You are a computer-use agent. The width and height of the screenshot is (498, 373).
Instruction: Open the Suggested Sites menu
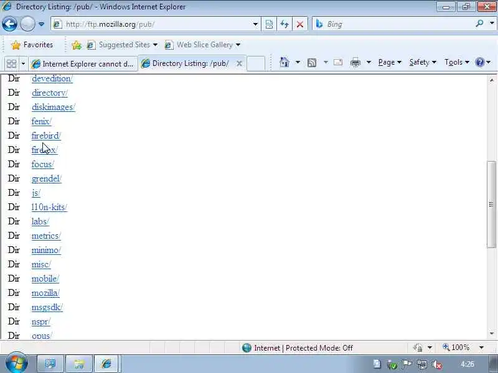click(122, 45)
